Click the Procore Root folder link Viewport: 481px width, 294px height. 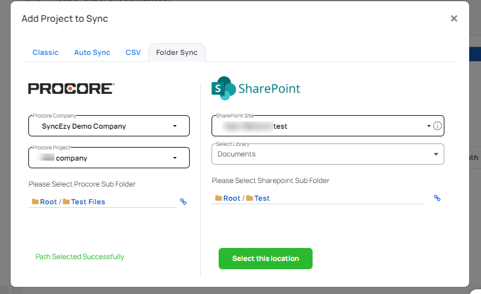click(48, 202)
